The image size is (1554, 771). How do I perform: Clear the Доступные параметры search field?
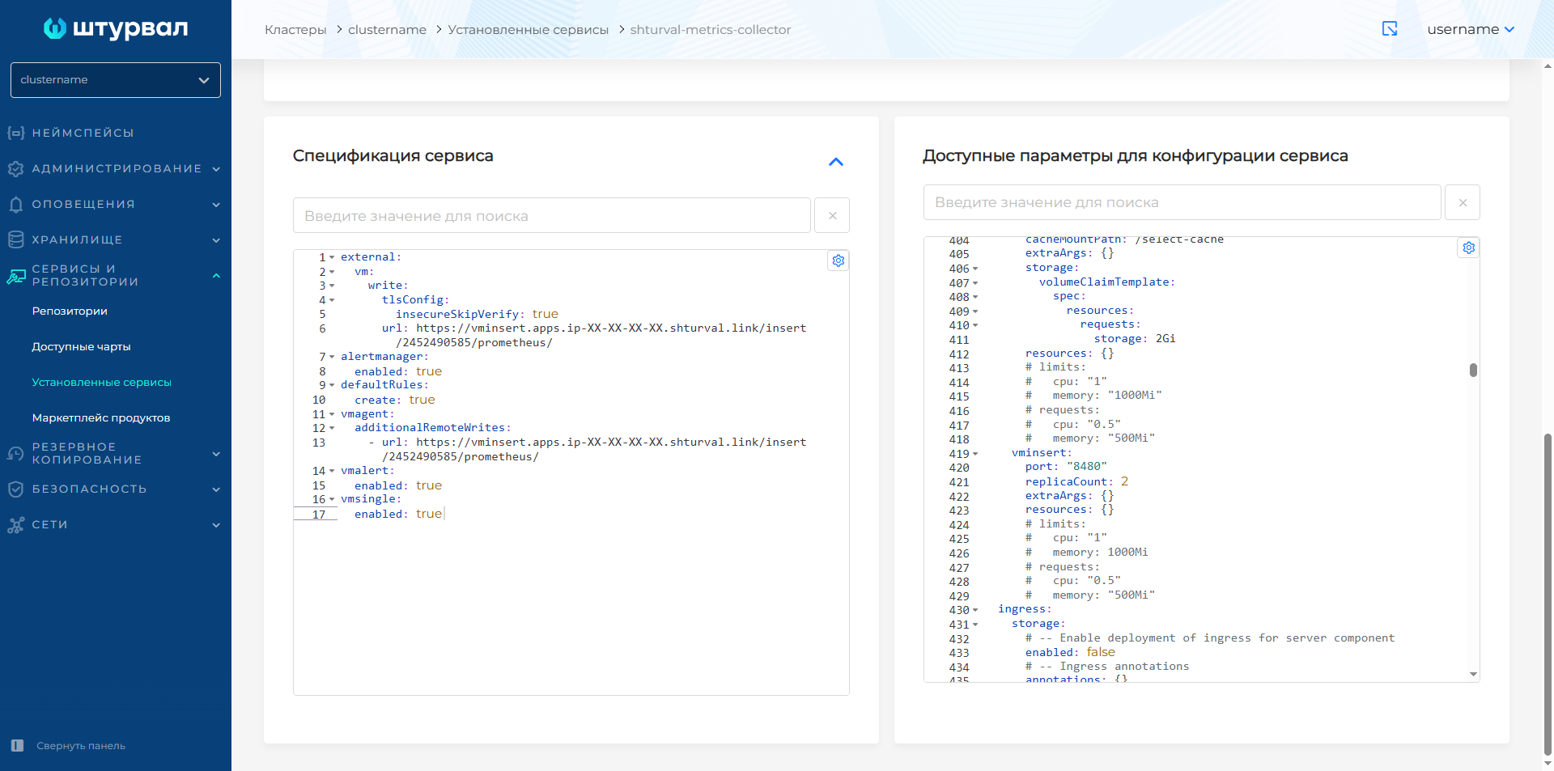(x=1463, y=202)
